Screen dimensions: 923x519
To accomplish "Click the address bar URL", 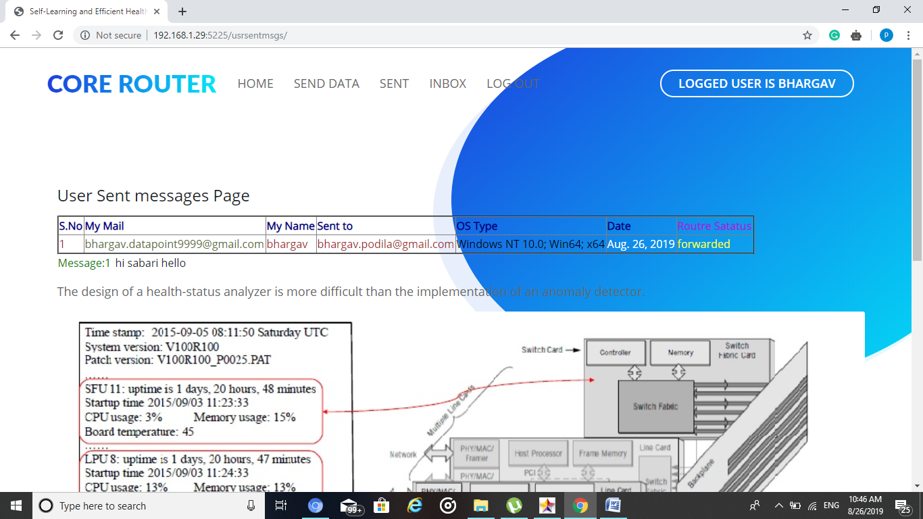I will [x=220, y=35].
